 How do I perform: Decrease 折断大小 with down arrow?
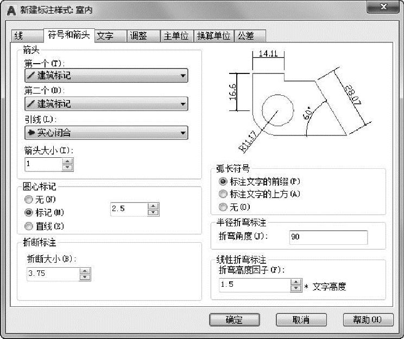point(85,277)
